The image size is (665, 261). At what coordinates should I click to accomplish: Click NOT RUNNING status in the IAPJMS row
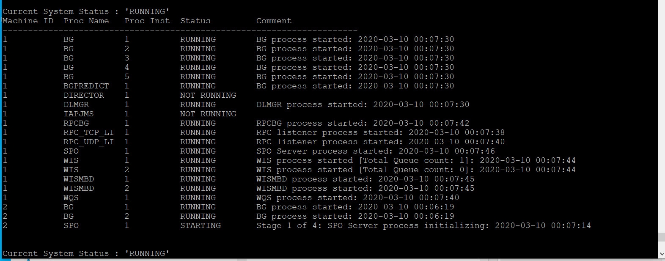[208, 114]
